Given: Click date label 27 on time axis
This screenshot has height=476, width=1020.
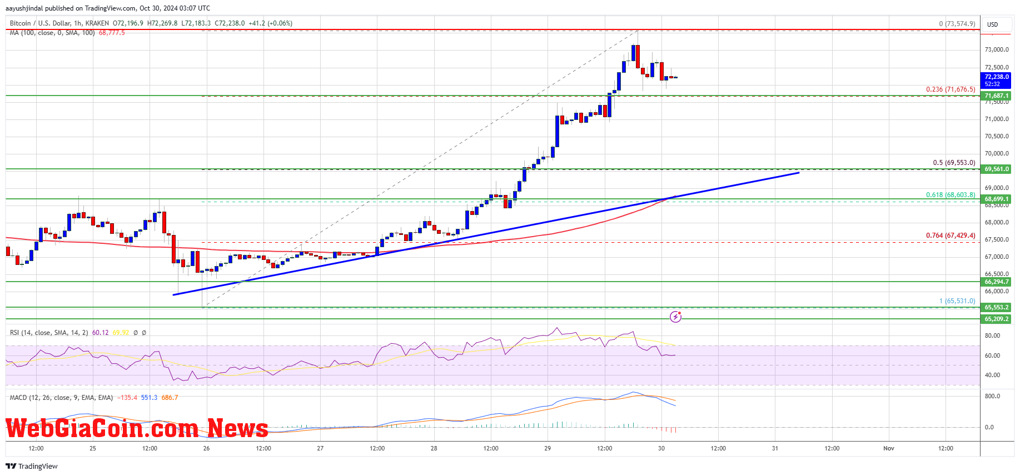Looking at the screenshot, I should click(320, 448).
